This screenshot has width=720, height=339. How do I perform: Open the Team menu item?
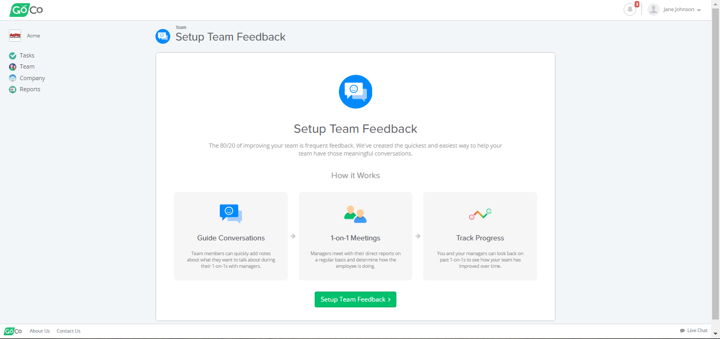tap(27, 67)
